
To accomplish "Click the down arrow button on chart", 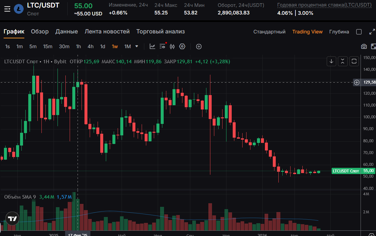I will click(332, 61).
